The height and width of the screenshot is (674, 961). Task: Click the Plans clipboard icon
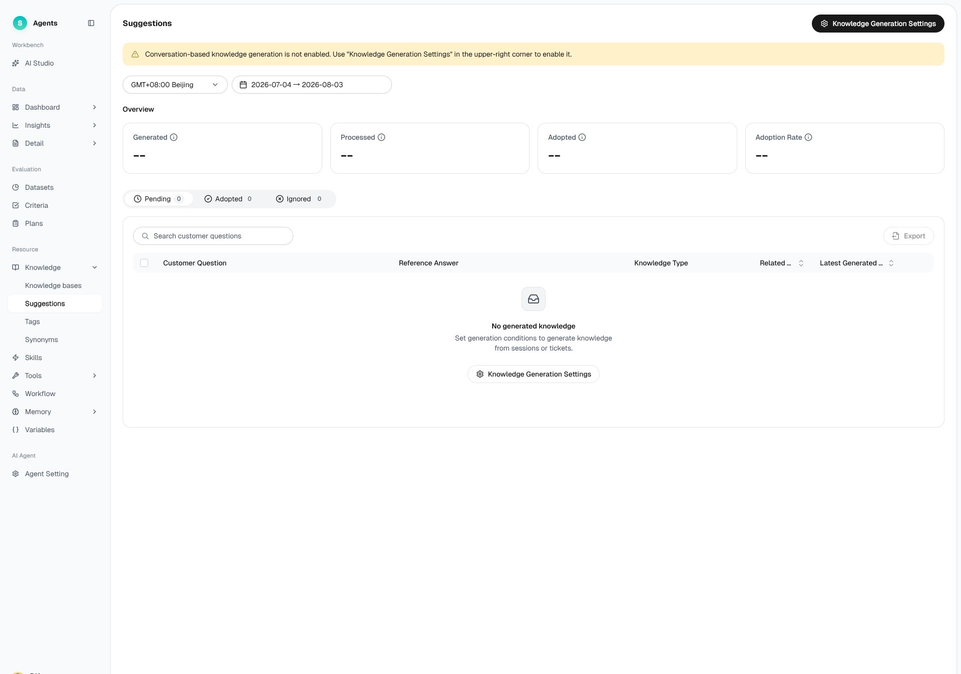(x=16, y=223)
